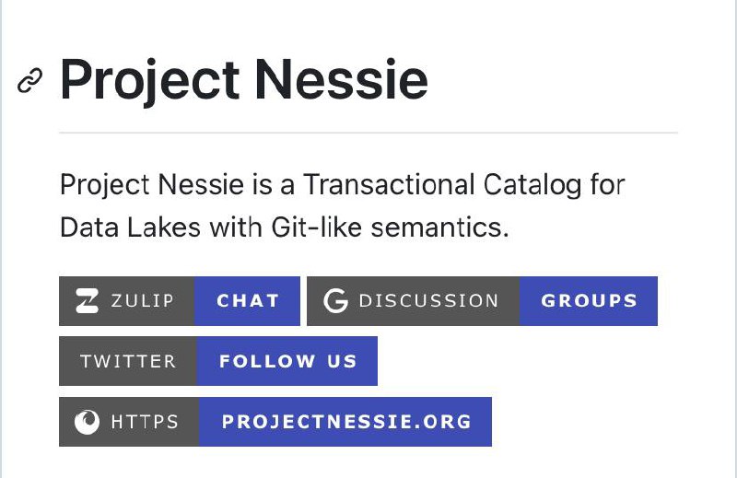Click the gray TWITTER label
This screenshot has width=737, height=478.
click(128, 361)
